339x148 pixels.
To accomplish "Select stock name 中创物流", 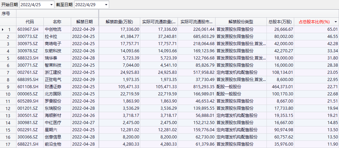I will pos(53,29).
